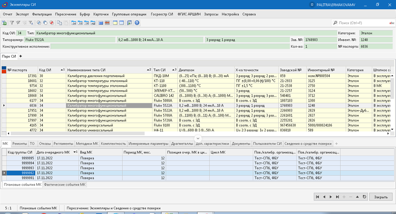
Task: Click the refresh data circular arrow icon
Action: pyautogui.click(x=364, y=197)
